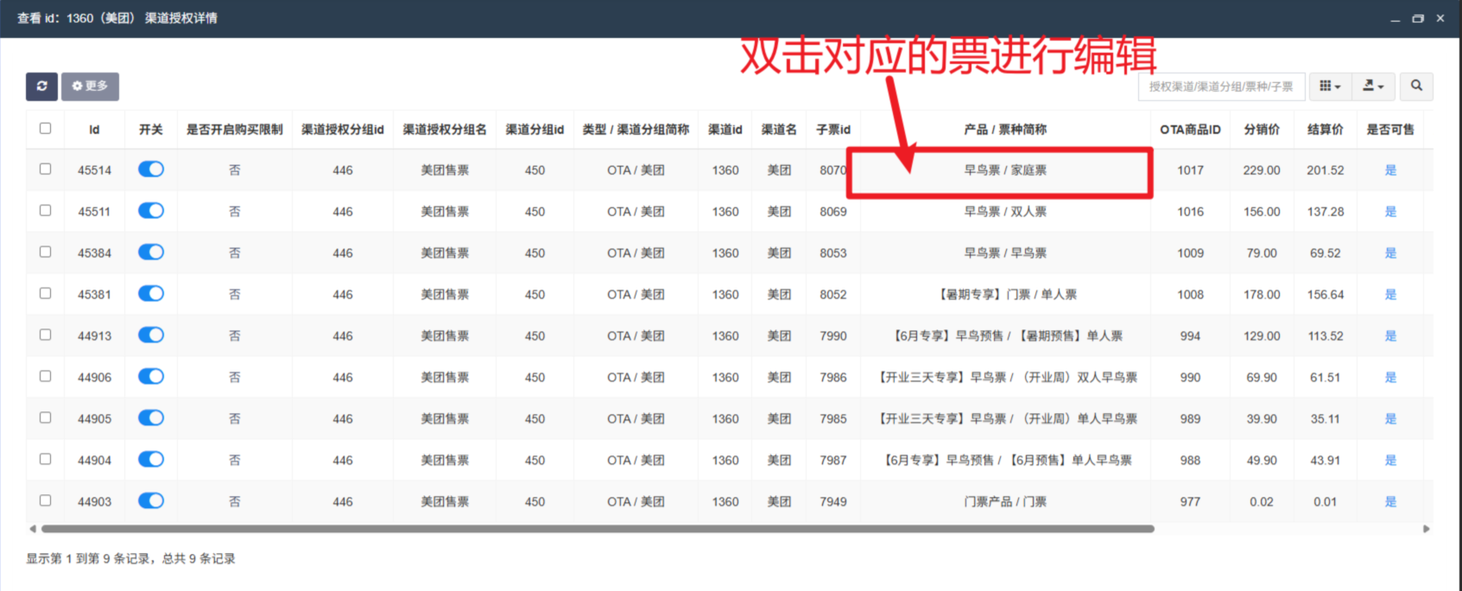Viewport: 1462px width, 591px height.
Task: Check the checkbox for row 44905
Action: click(x=45, y=418)
